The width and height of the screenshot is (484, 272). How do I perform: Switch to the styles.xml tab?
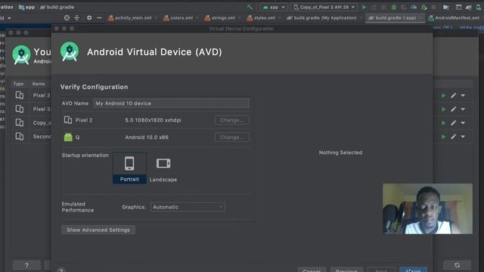tap(262, 18)
